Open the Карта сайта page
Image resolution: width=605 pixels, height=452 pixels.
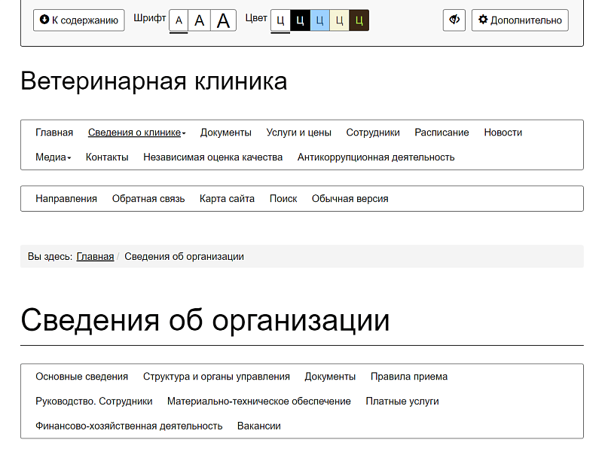pos(227,198)
